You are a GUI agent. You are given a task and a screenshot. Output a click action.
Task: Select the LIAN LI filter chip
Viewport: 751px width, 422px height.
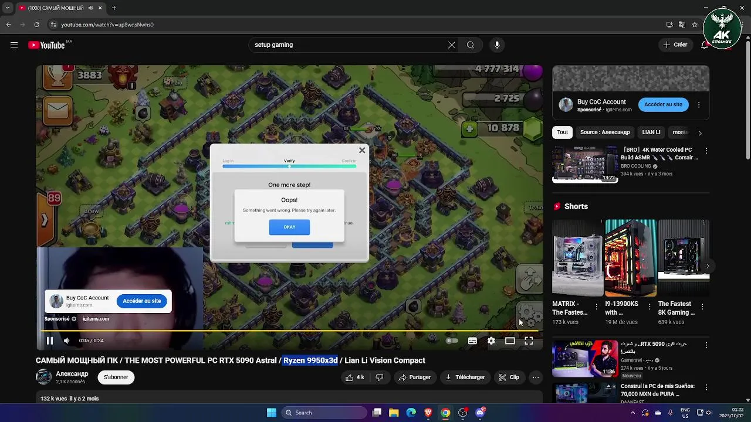(651, 132)
